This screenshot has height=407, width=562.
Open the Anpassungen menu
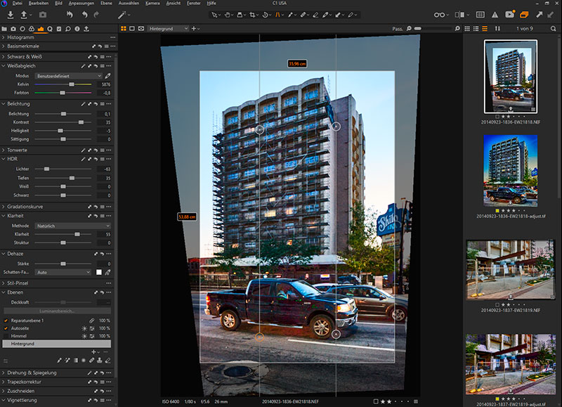point(81,4)
